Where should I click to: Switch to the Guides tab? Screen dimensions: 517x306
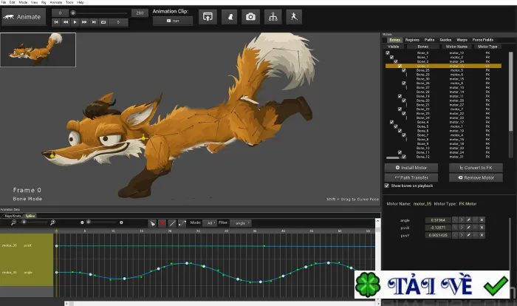[x=445, y=40]
